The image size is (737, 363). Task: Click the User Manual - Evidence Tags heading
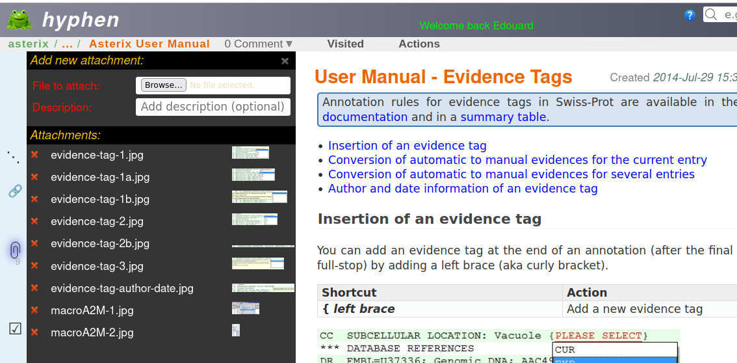pos(443,77)
